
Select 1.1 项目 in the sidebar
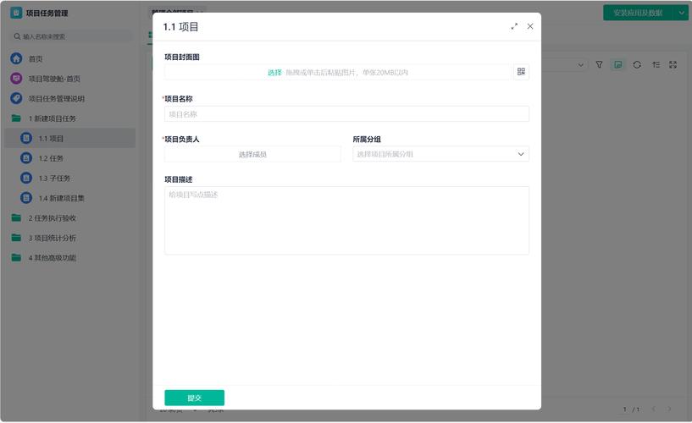pyautogui.click(x=69, y=139)
